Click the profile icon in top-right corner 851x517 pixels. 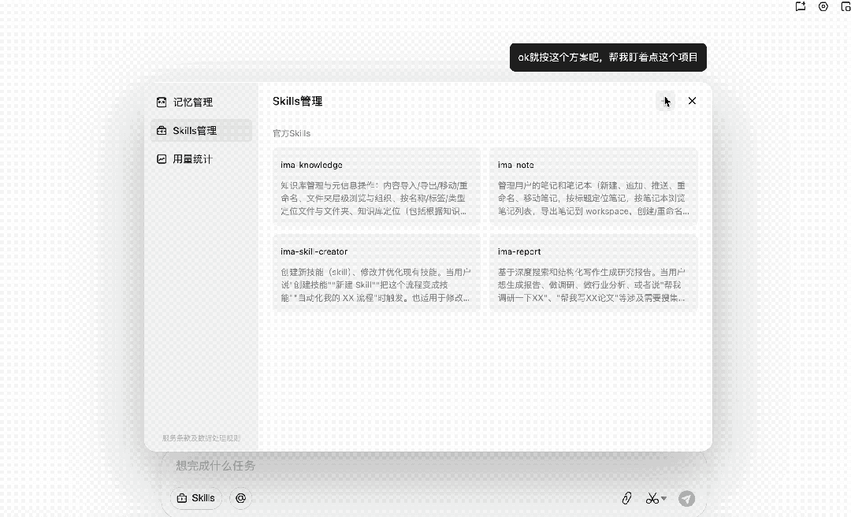(823, 7)
